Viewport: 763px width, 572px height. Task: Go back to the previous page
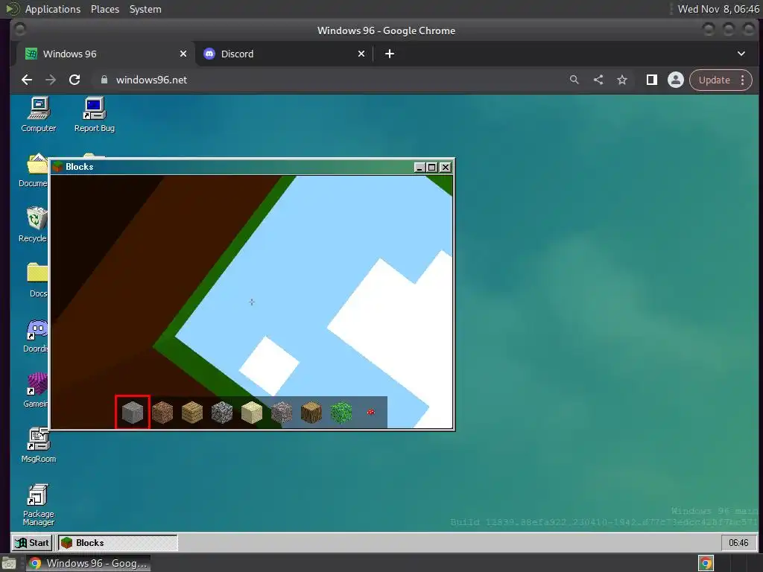click(x=27, y=80)
